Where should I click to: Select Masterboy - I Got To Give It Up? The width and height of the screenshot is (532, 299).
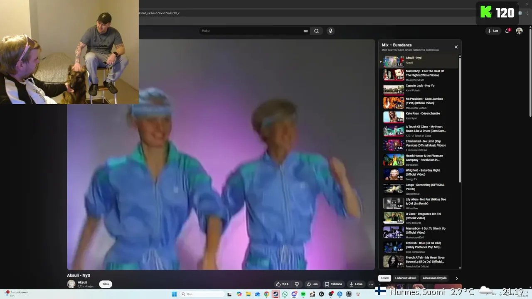pos(419,233)
